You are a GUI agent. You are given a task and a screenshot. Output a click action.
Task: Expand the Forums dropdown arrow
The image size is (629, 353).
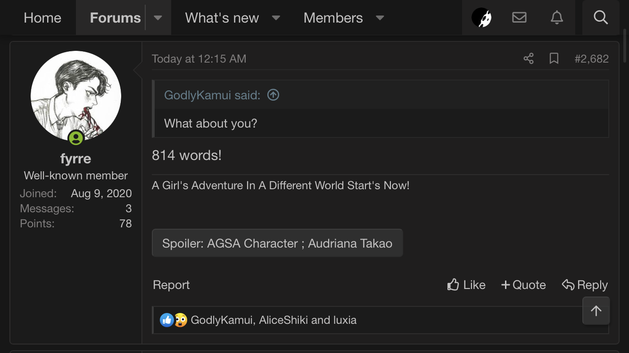click(x=158, y=18)
